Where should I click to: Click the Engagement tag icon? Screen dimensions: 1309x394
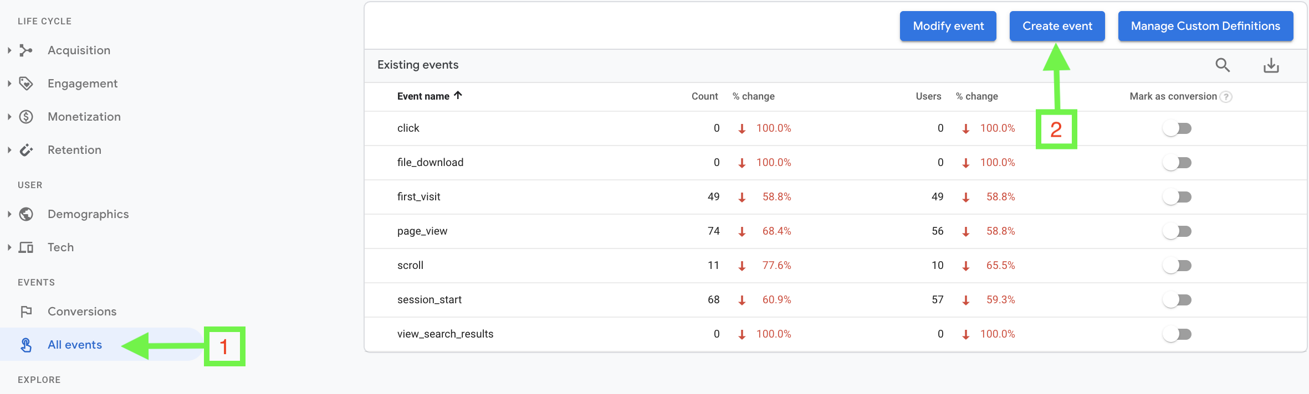click(26, 84)
